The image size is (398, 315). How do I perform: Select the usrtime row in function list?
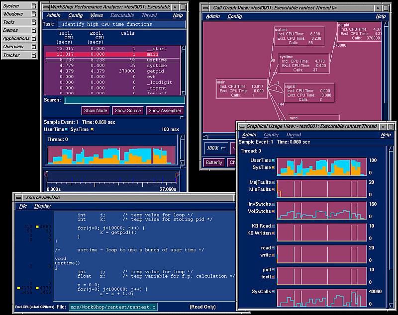coord(114,60)
